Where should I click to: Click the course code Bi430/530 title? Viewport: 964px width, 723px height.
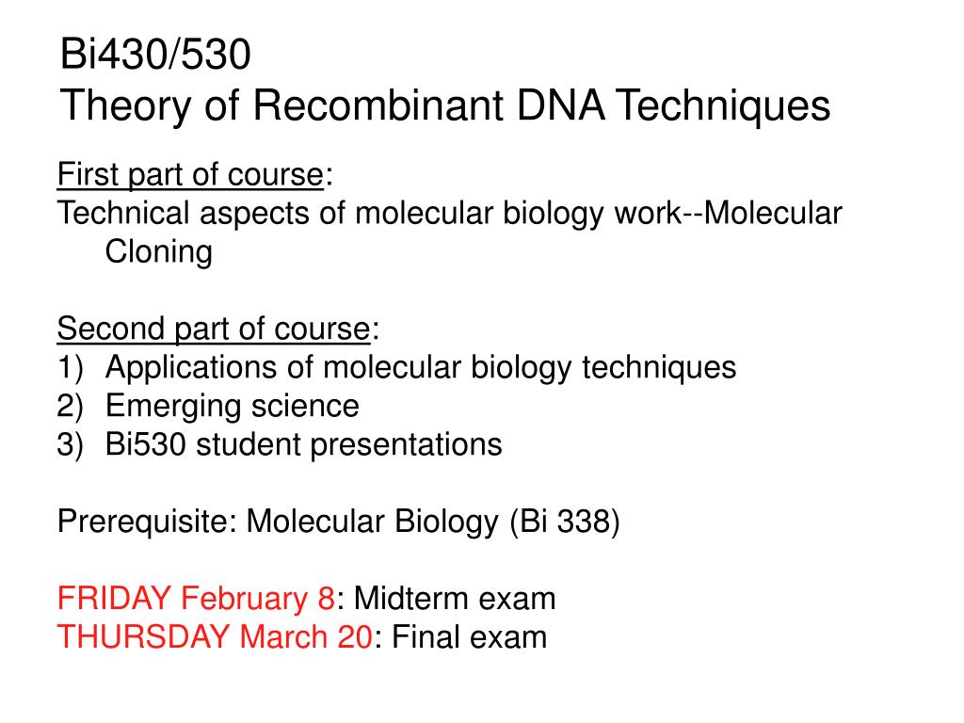click(155, 54)
